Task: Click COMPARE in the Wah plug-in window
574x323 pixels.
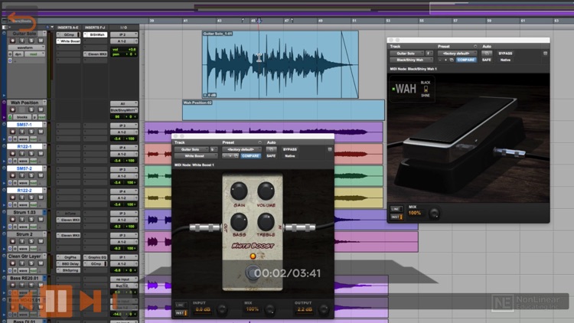Action: pyautogui.click(x=465, y=60)
